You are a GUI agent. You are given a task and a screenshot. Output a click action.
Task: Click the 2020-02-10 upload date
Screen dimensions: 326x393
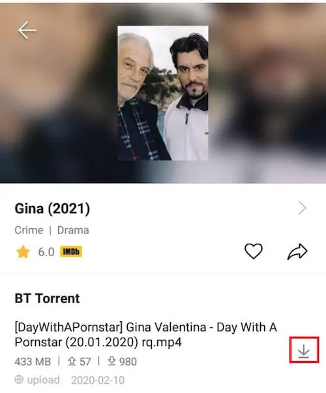(98, 380)
